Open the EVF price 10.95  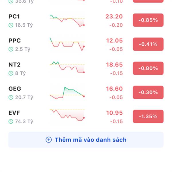pyautogui.click(x=114, y=113)
